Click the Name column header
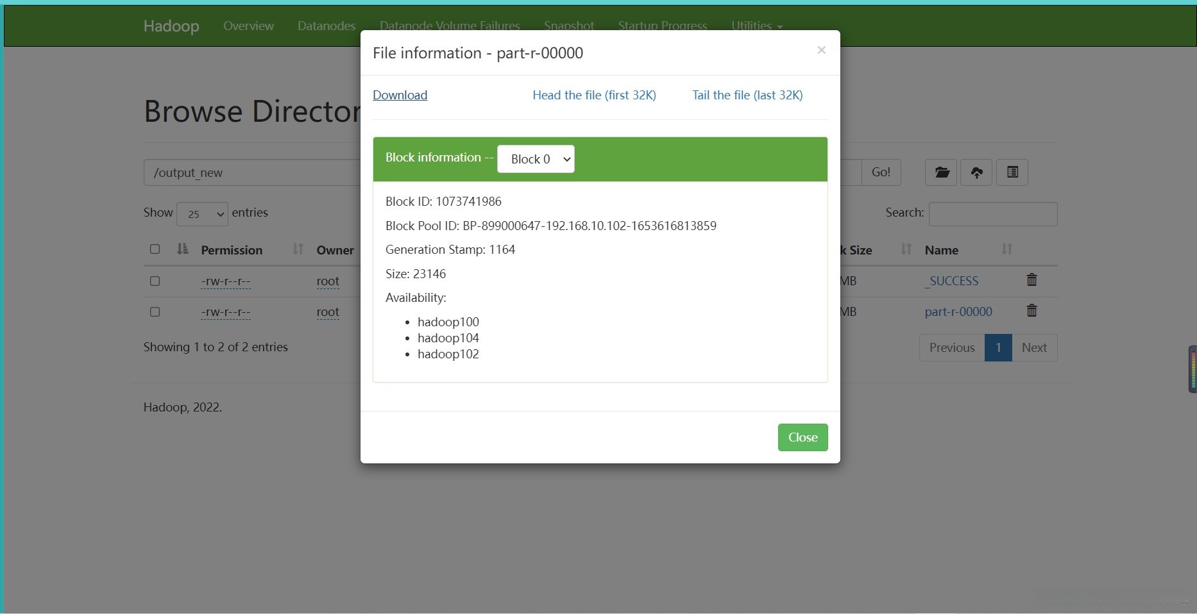 click(x=942, y=250)
